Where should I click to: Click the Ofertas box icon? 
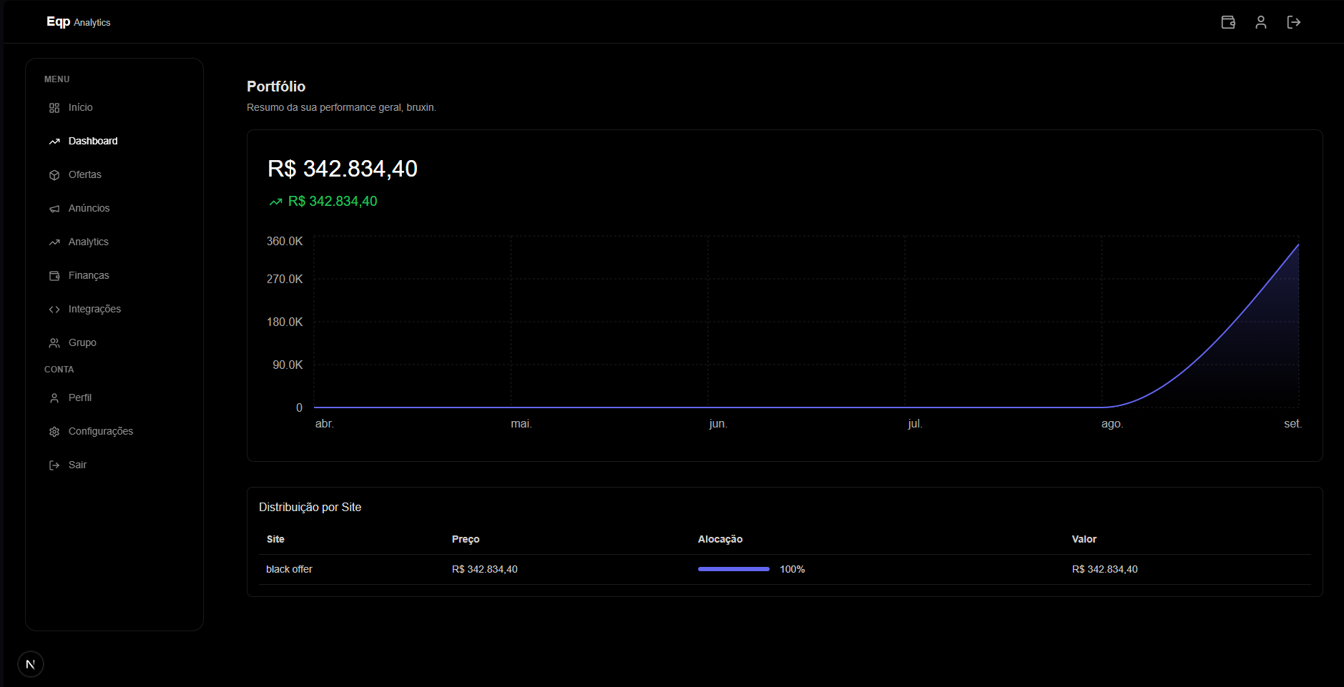pyautogui.click(x=54, y=175)
